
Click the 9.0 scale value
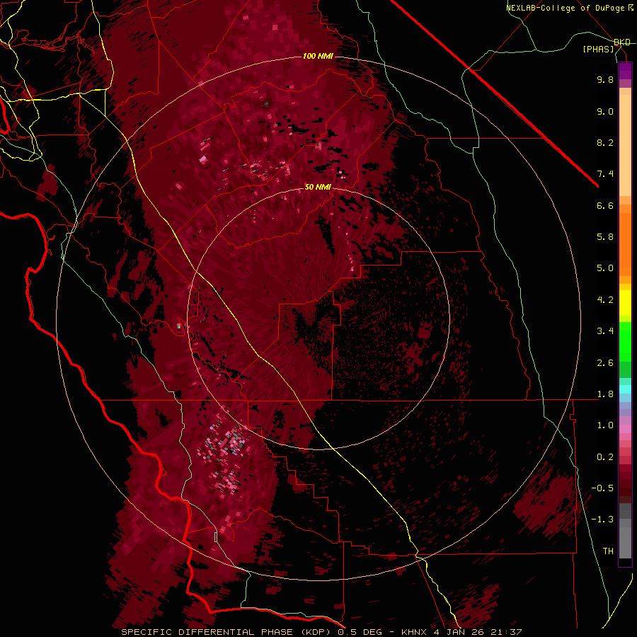pyautogui.click(x=605, y=112)
